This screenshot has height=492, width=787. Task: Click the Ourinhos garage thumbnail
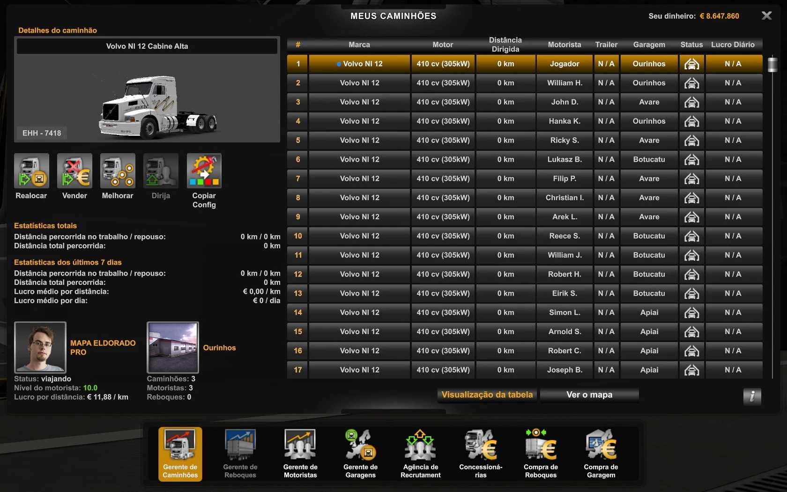pyautogui.click(x=173, y=347)
